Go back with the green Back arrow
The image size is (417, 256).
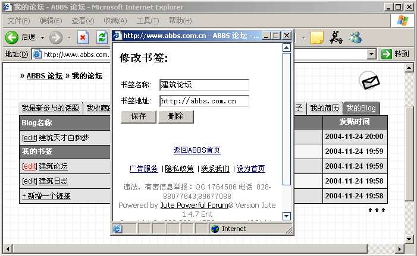(x=12, y=37)
